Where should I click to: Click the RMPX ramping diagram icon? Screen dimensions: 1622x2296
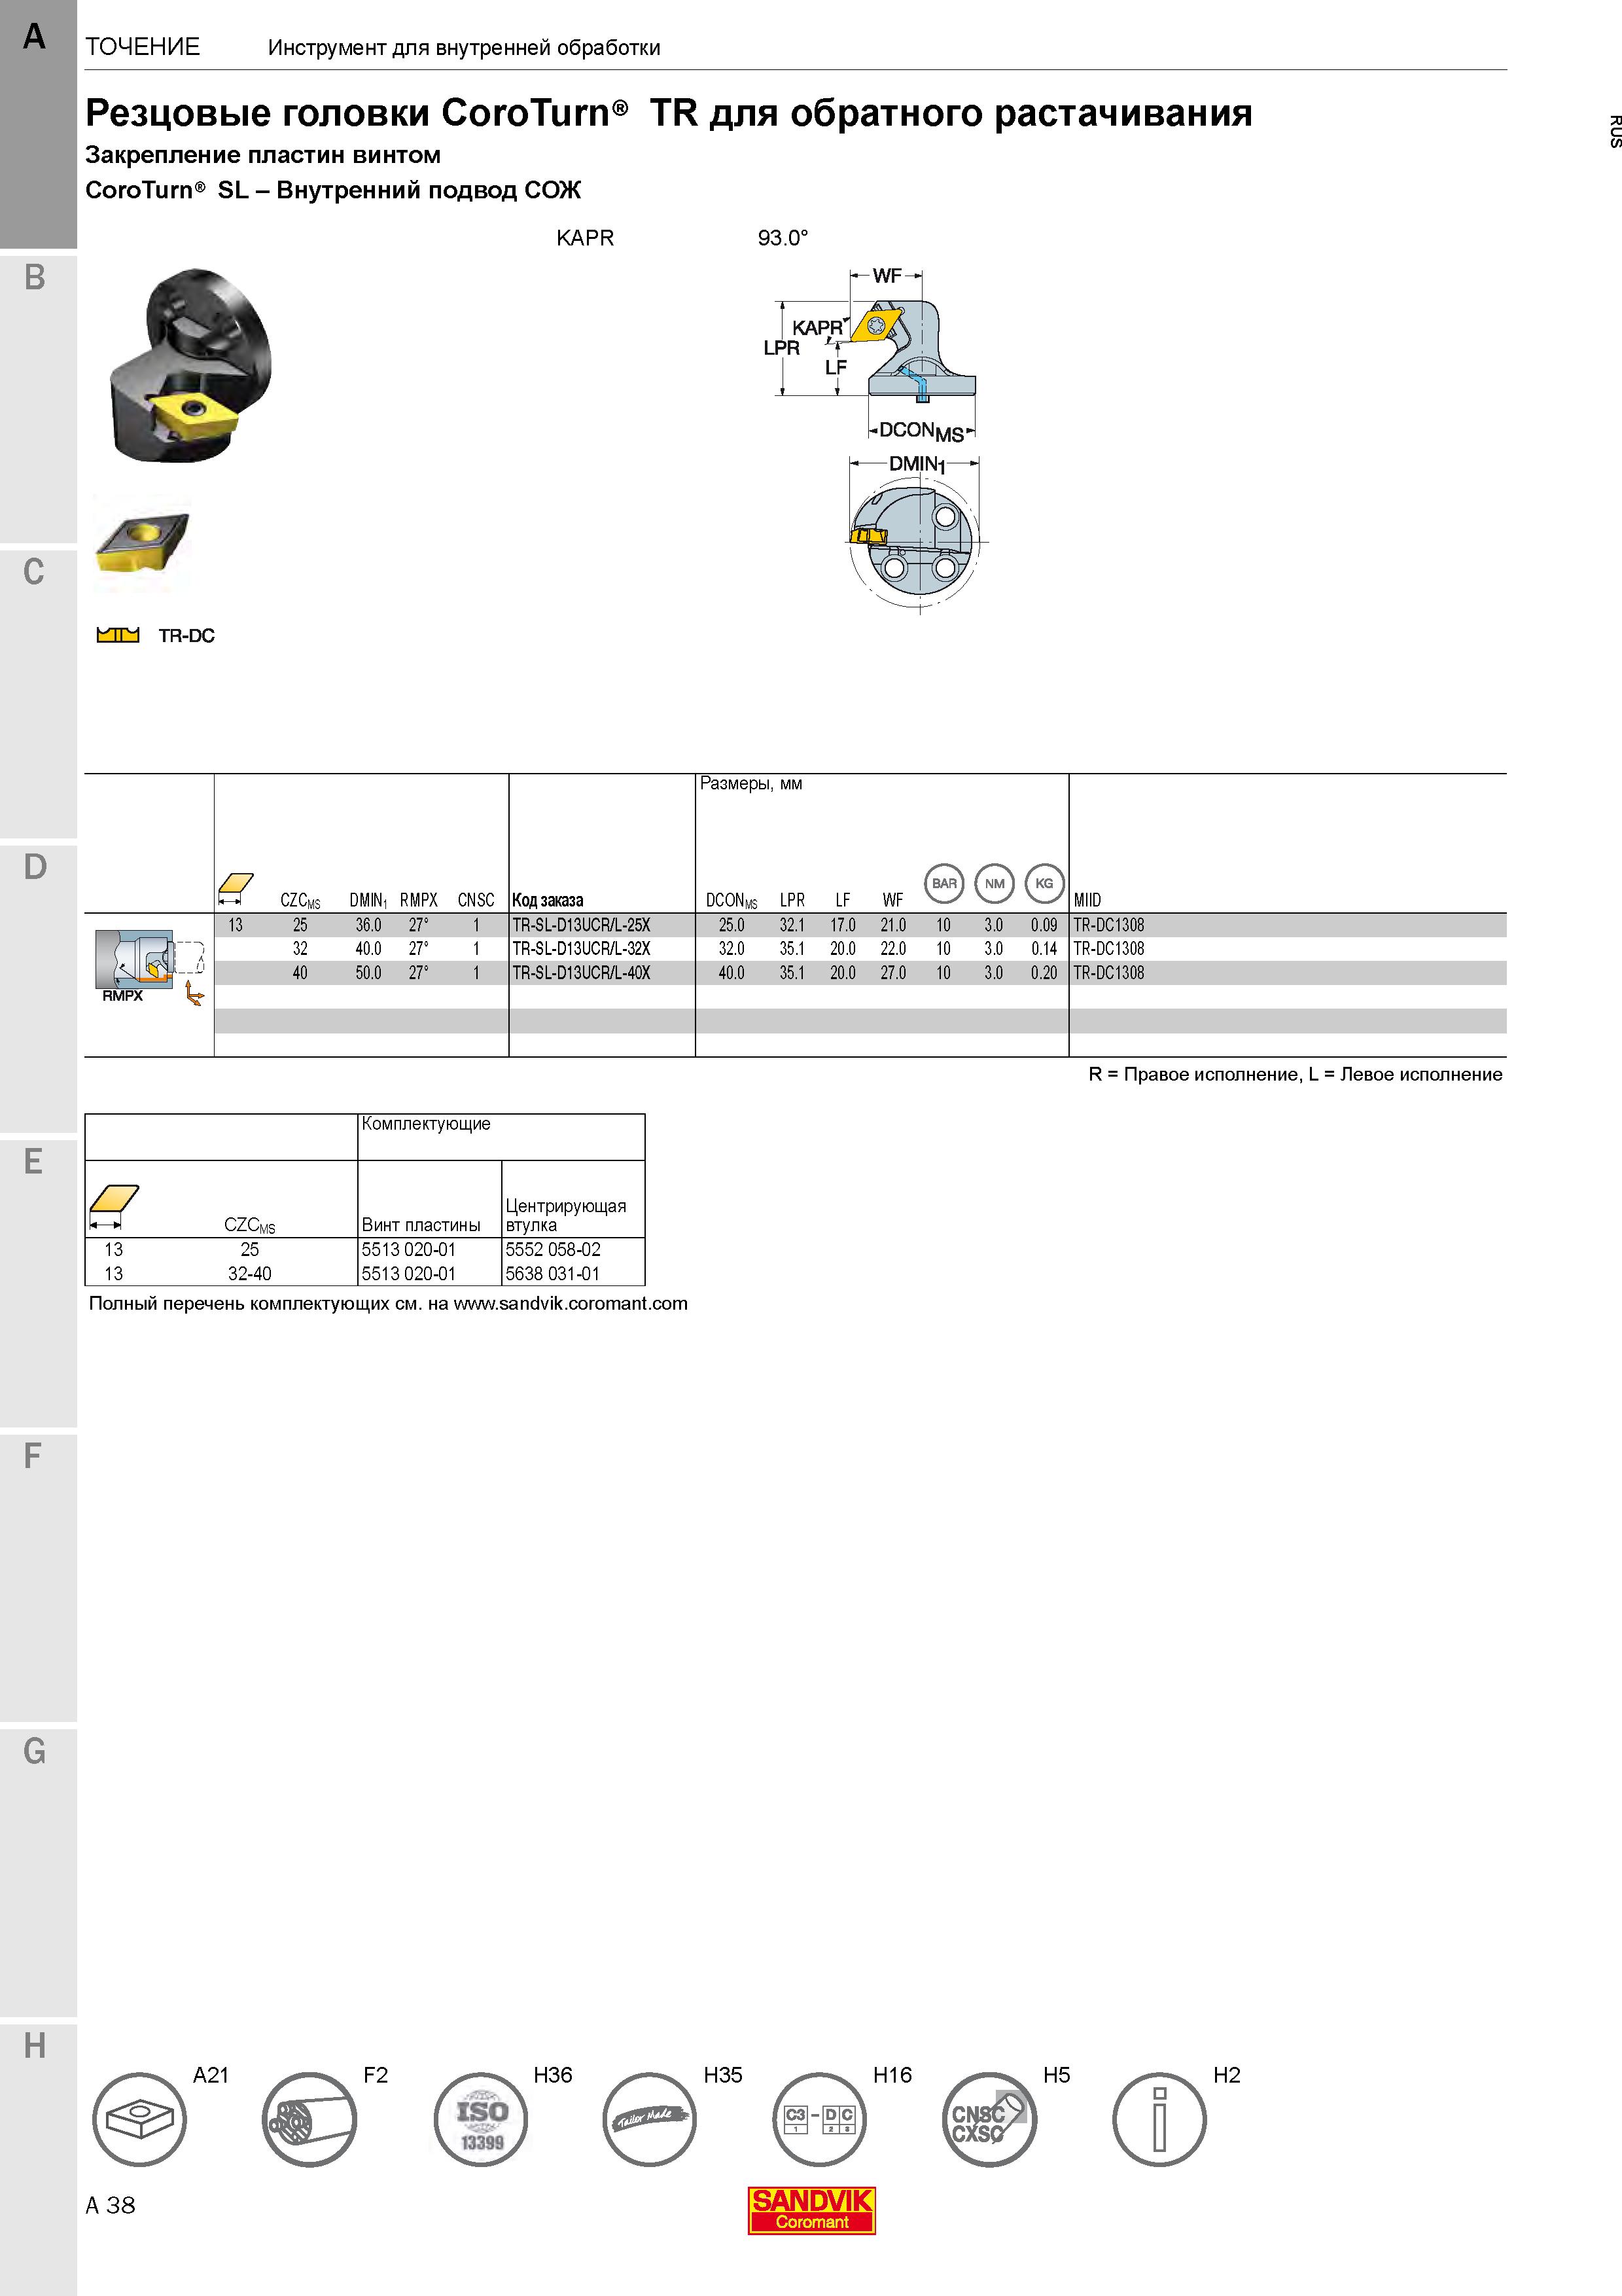coord(150,966)
